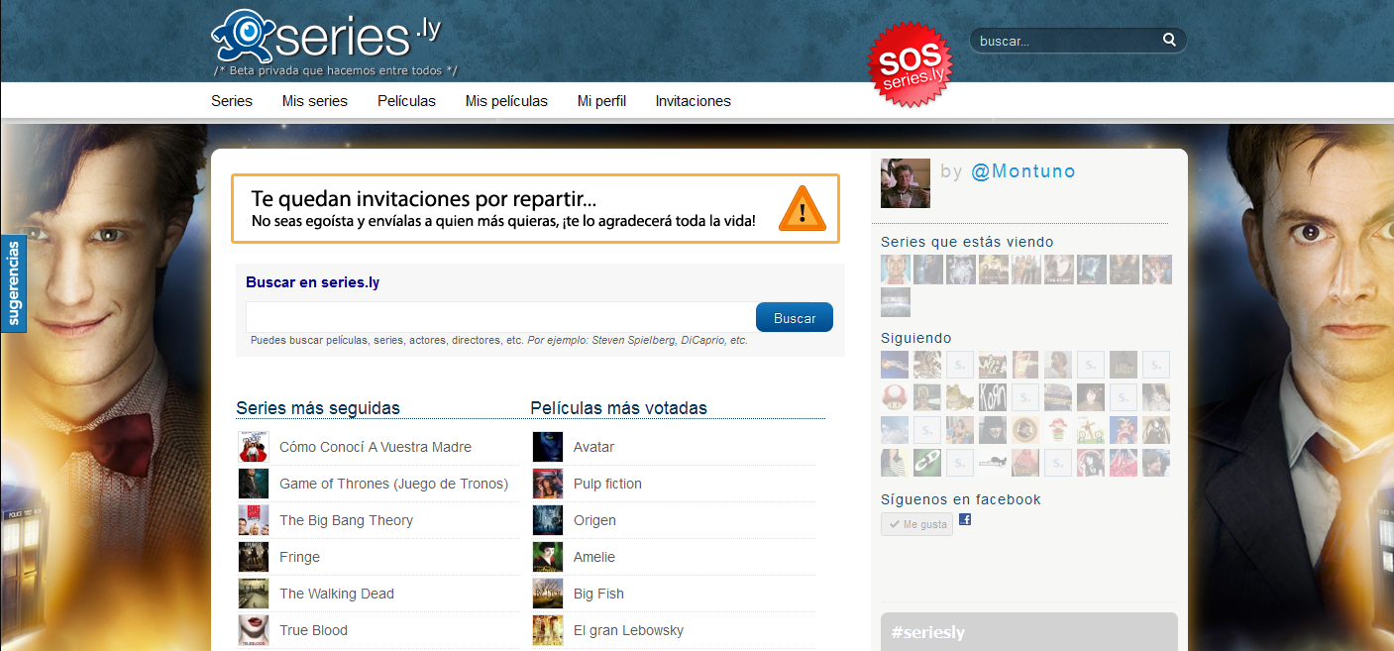Click the orange warning triangle icon
The image size is (1394, 651).
coord(802,208)
